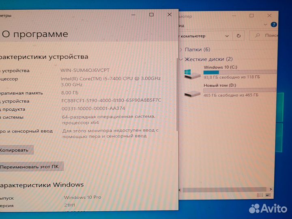Minimize the Explorer window
The image size is (292, 219).
(234, 16)
